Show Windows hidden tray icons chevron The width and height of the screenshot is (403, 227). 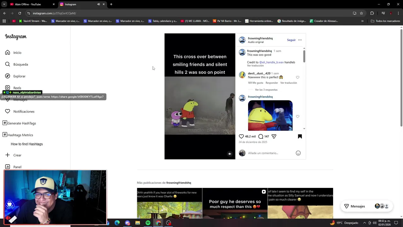pos(365,223)
